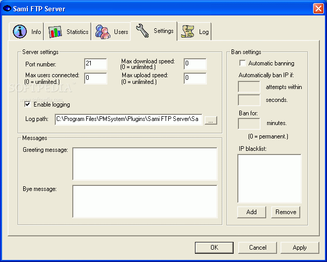Click the Remove blacklist button
327x262 pixels.
pyautogui.click(x=286, y=212)
